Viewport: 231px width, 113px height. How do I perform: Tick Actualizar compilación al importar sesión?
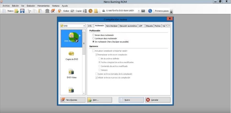tap(93, 51)
